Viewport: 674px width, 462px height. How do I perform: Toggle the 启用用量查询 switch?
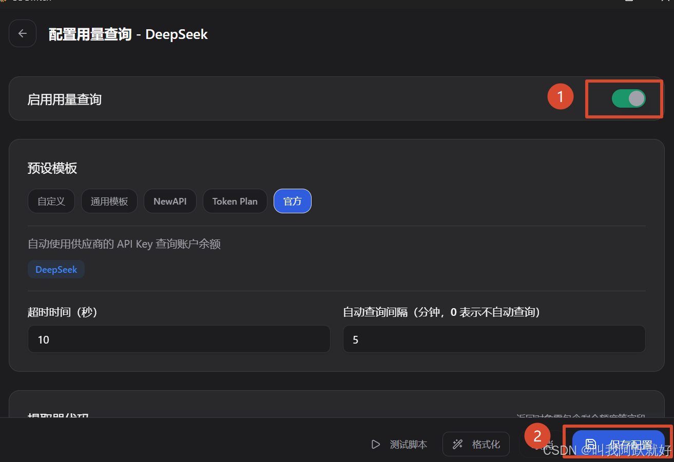(628, 98)
